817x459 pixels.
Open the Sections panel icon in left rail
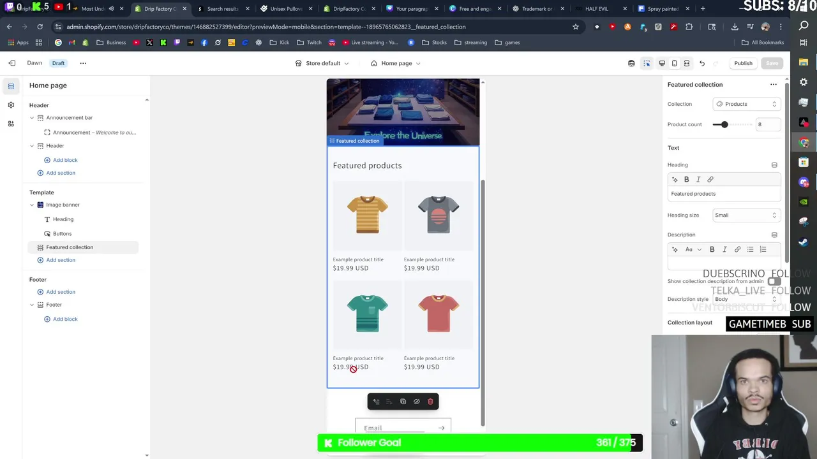click(x=11, y=86)
